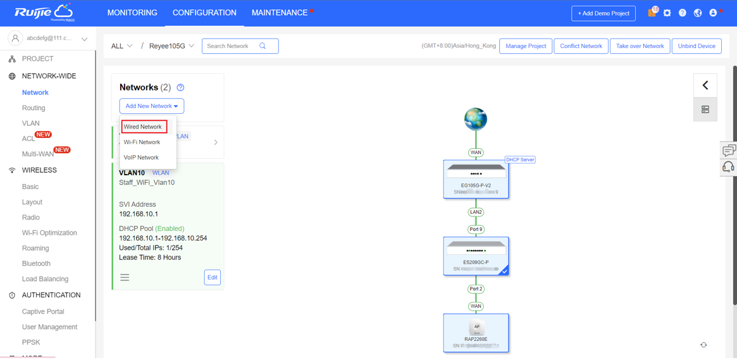Open Network in the sidebar
This screenshot has width=737, height=360.
pyautogui.click(x=35, y=92)
